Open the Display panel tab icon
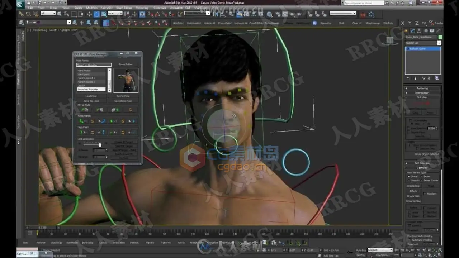This screenshot has height=258, width=459. click(x=432, y=30)
